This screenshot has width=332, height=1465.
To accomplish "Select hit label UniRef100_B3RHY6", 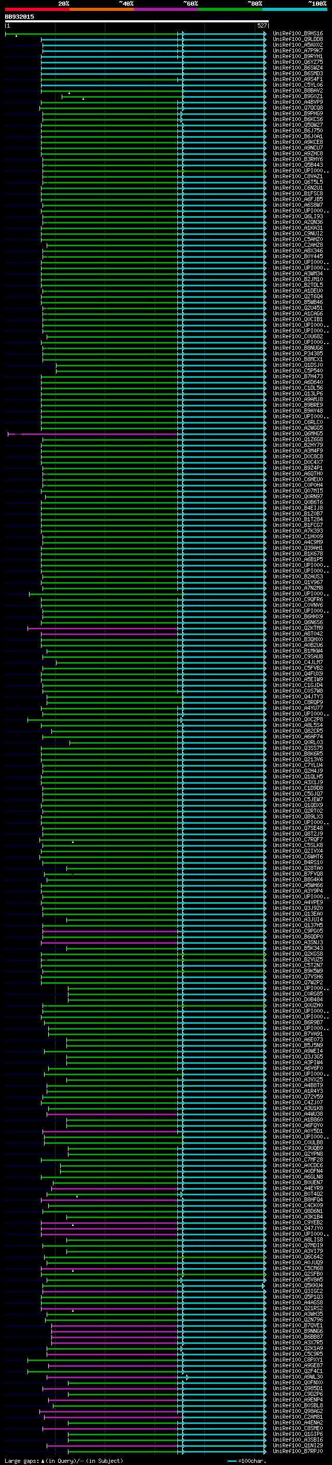I will point(298,159).
